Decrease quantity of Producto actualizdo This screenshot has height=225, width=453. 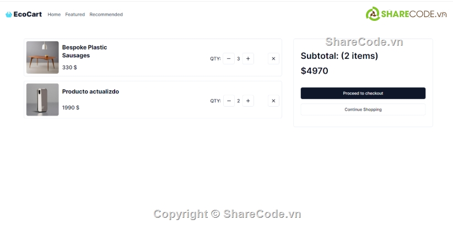pyautogui.click(x=229, y=101)
